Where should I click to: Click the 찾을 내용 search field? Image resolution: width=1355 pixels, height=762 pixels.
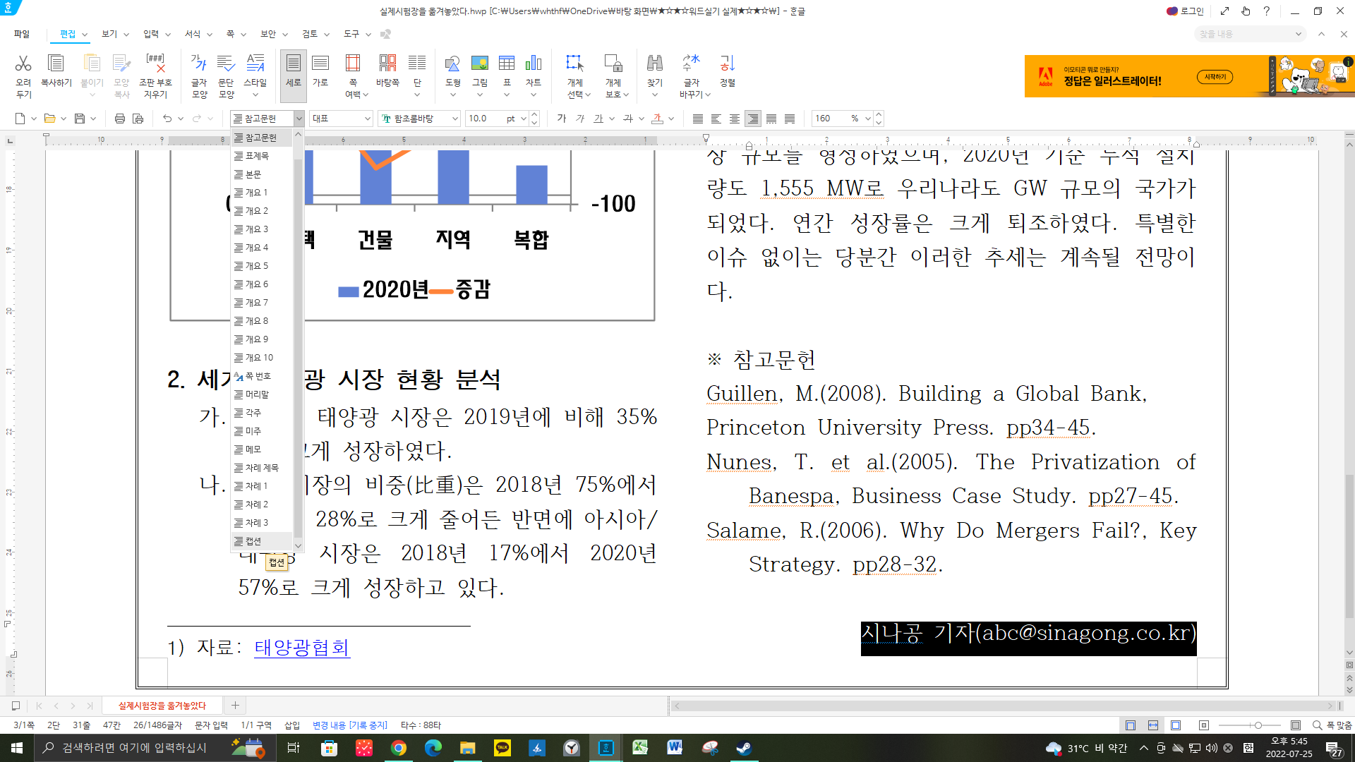1250,34
